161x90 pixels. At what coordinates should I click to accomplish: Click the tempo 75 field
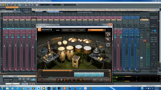click(x=76, y=80)
